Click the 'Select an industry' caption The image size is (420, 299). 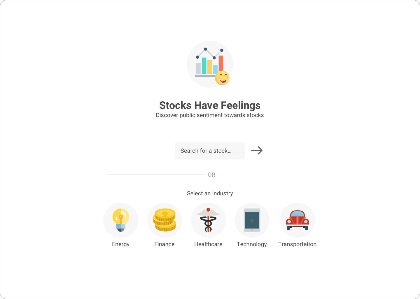tap(210, 193)
